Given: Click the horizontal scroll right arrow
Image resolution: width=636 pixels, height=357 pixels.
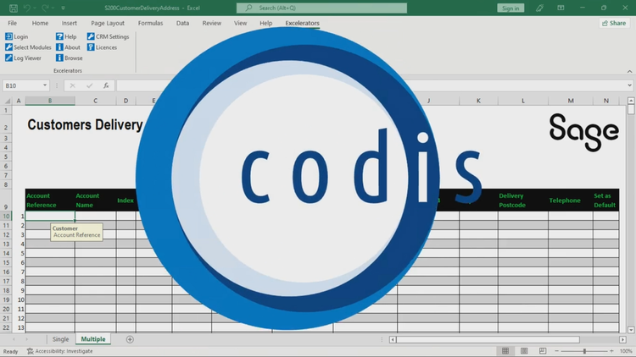Looking at the screenshot, I should tap(622, 339).
